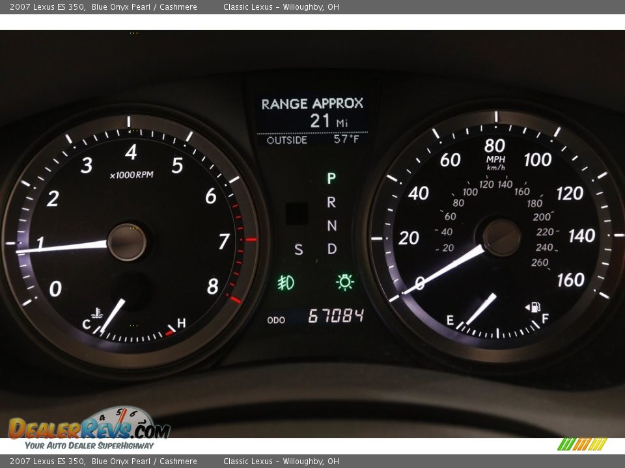
Task: Click the MPH km/h speedometer label
Action: [496, 163]
